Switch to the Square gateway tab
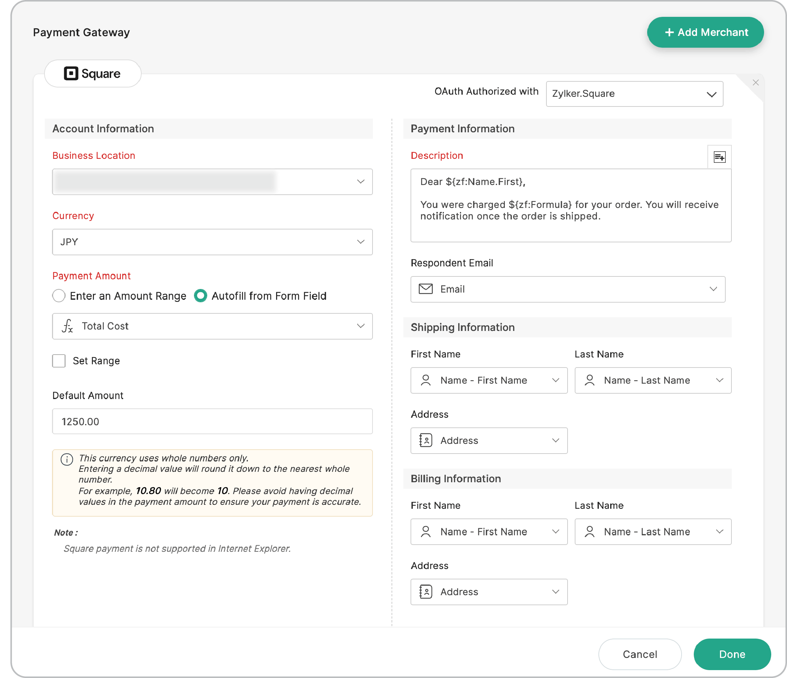The height and width of the screenshot is (678, 787). (93, 73)
